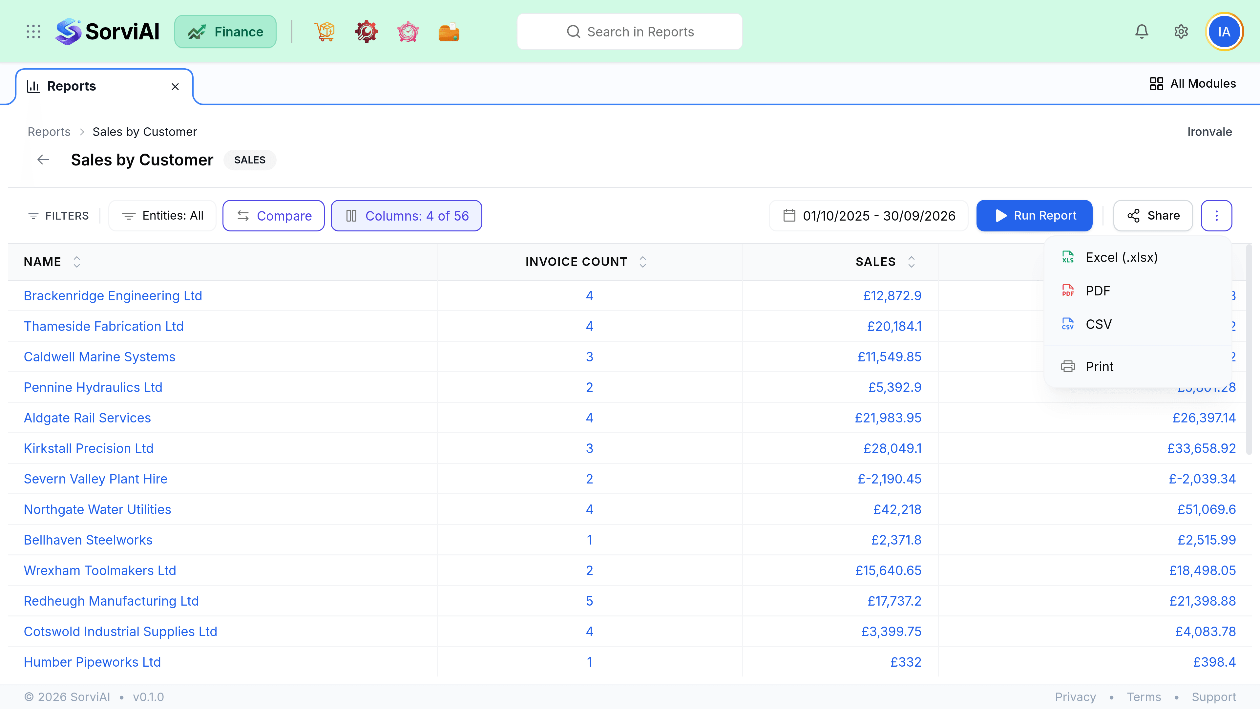Click sales value £42,218

click(x=897, y=510)
